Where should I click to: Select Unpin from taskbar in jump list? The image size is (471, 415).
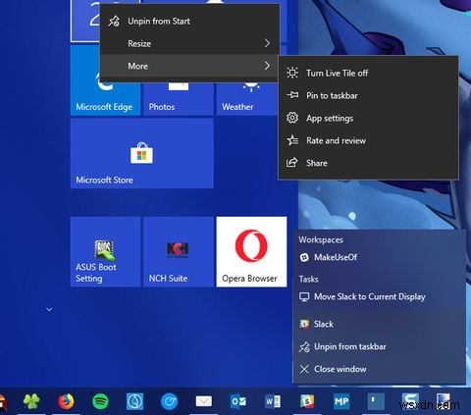[x=380, y=346]
